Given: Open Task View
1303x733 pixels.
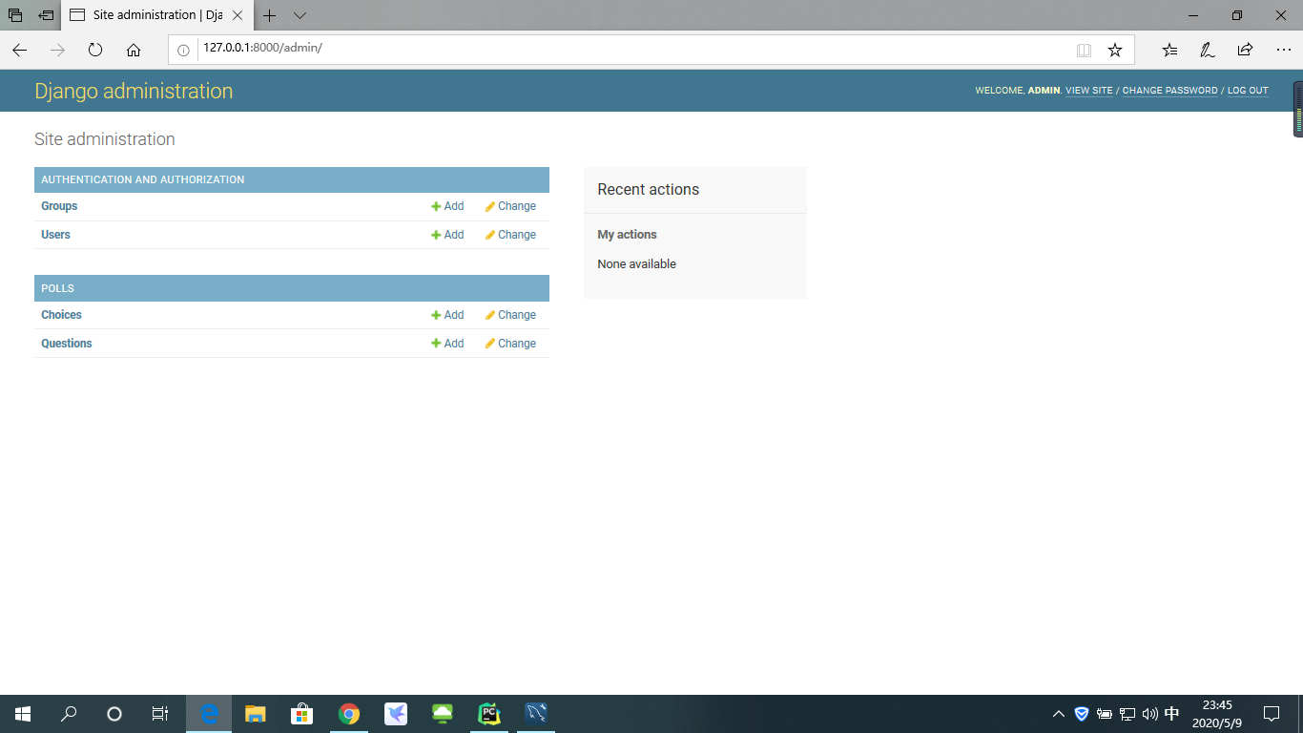Looking at the screenshot, I should tap(160, 714).
